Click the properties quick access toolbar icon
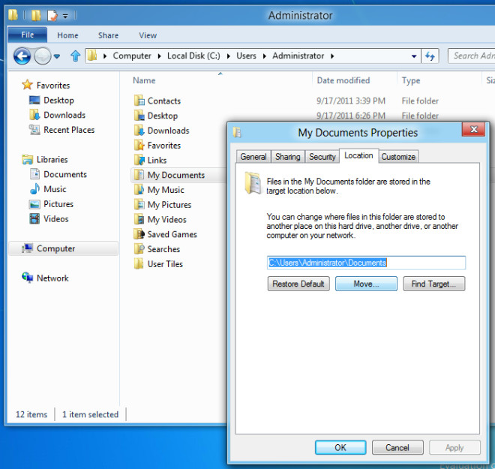Image resolution: width=495 pixels, height=469 pixels. (x=52, y=15)
